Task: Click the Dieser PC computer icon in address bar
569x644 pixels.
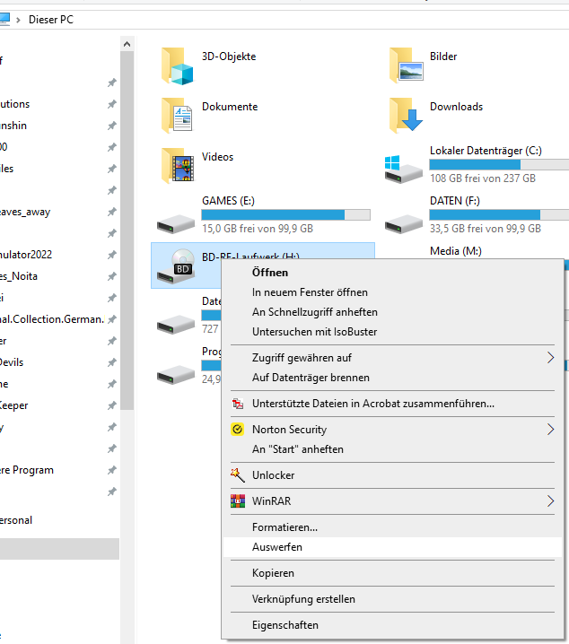Action: 4,20
